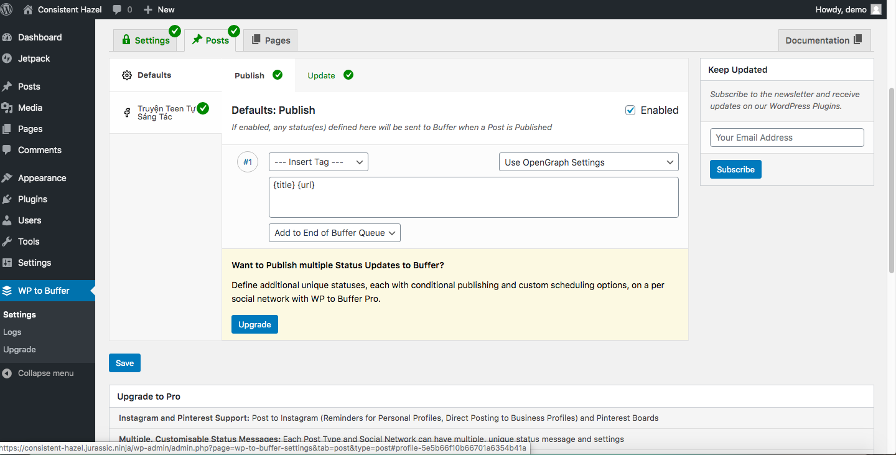The image size is (896, 455).
Task: Click the Subscribe button
Action: [735, 169]
